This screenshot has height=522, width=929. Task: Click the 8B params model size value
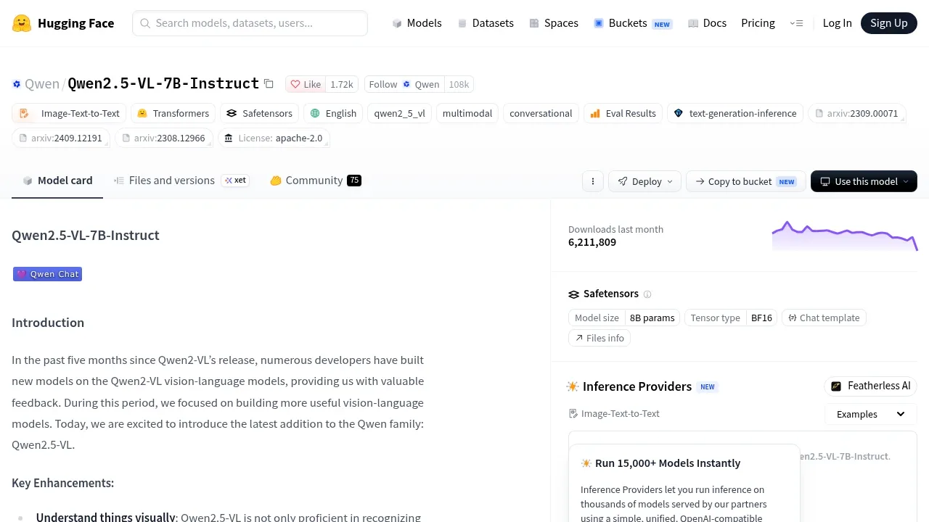click(x=652, y=318)
